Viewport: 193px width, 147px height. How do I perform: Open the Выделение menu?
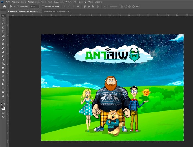coord(59,2)
